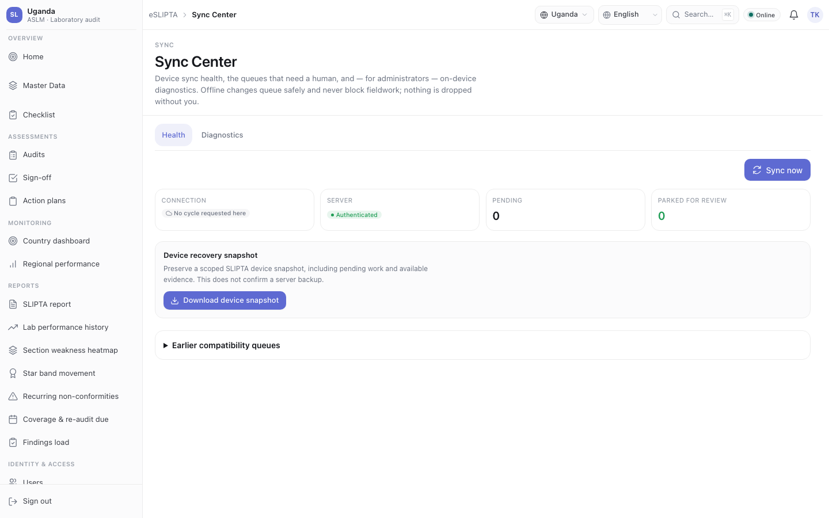Go to Regional performance page
This screenshot has width=829, height=518.
click(71, 264)
